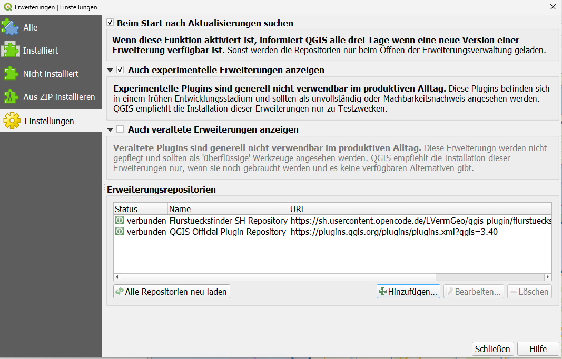Enable Auch veraltete Erweiterungen anzeigen checkbox

[x=121, y=129]
